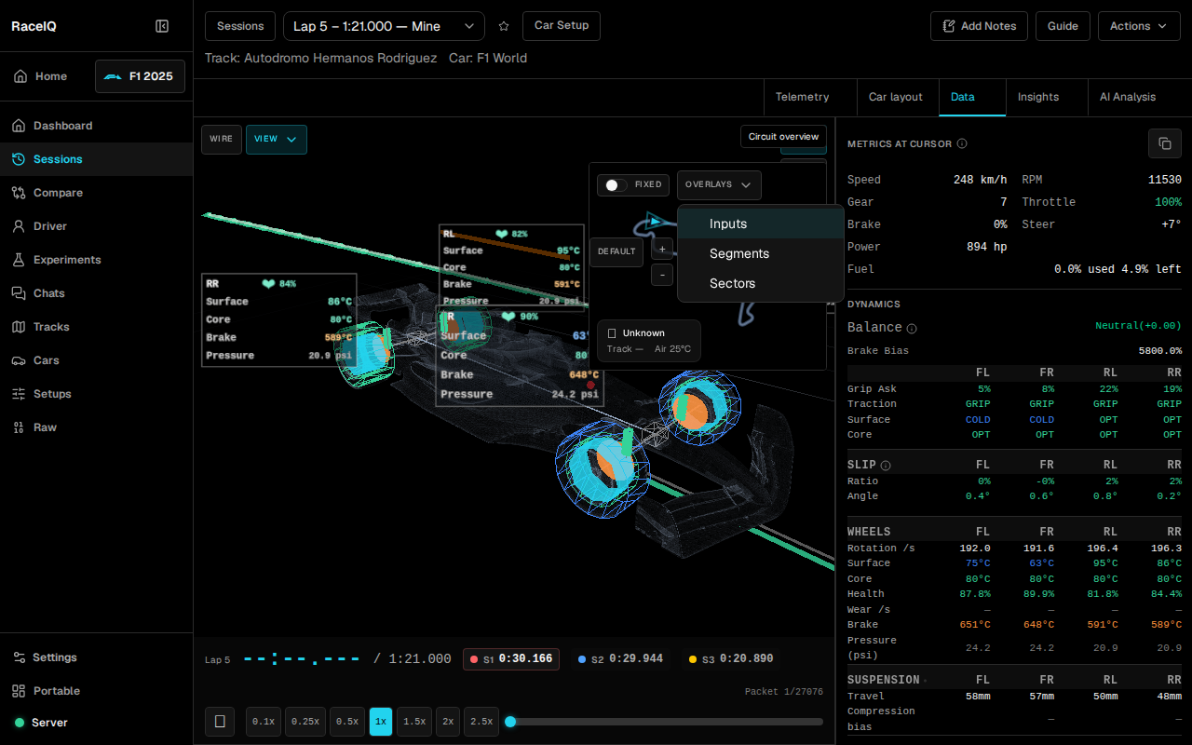
Task: Open the Portable page
Action: pos(97,691)
